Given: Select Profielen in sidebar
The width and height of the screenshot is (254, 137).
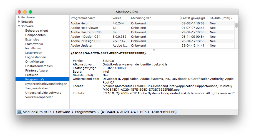Looking at the screenshot, I should (32, 75).
